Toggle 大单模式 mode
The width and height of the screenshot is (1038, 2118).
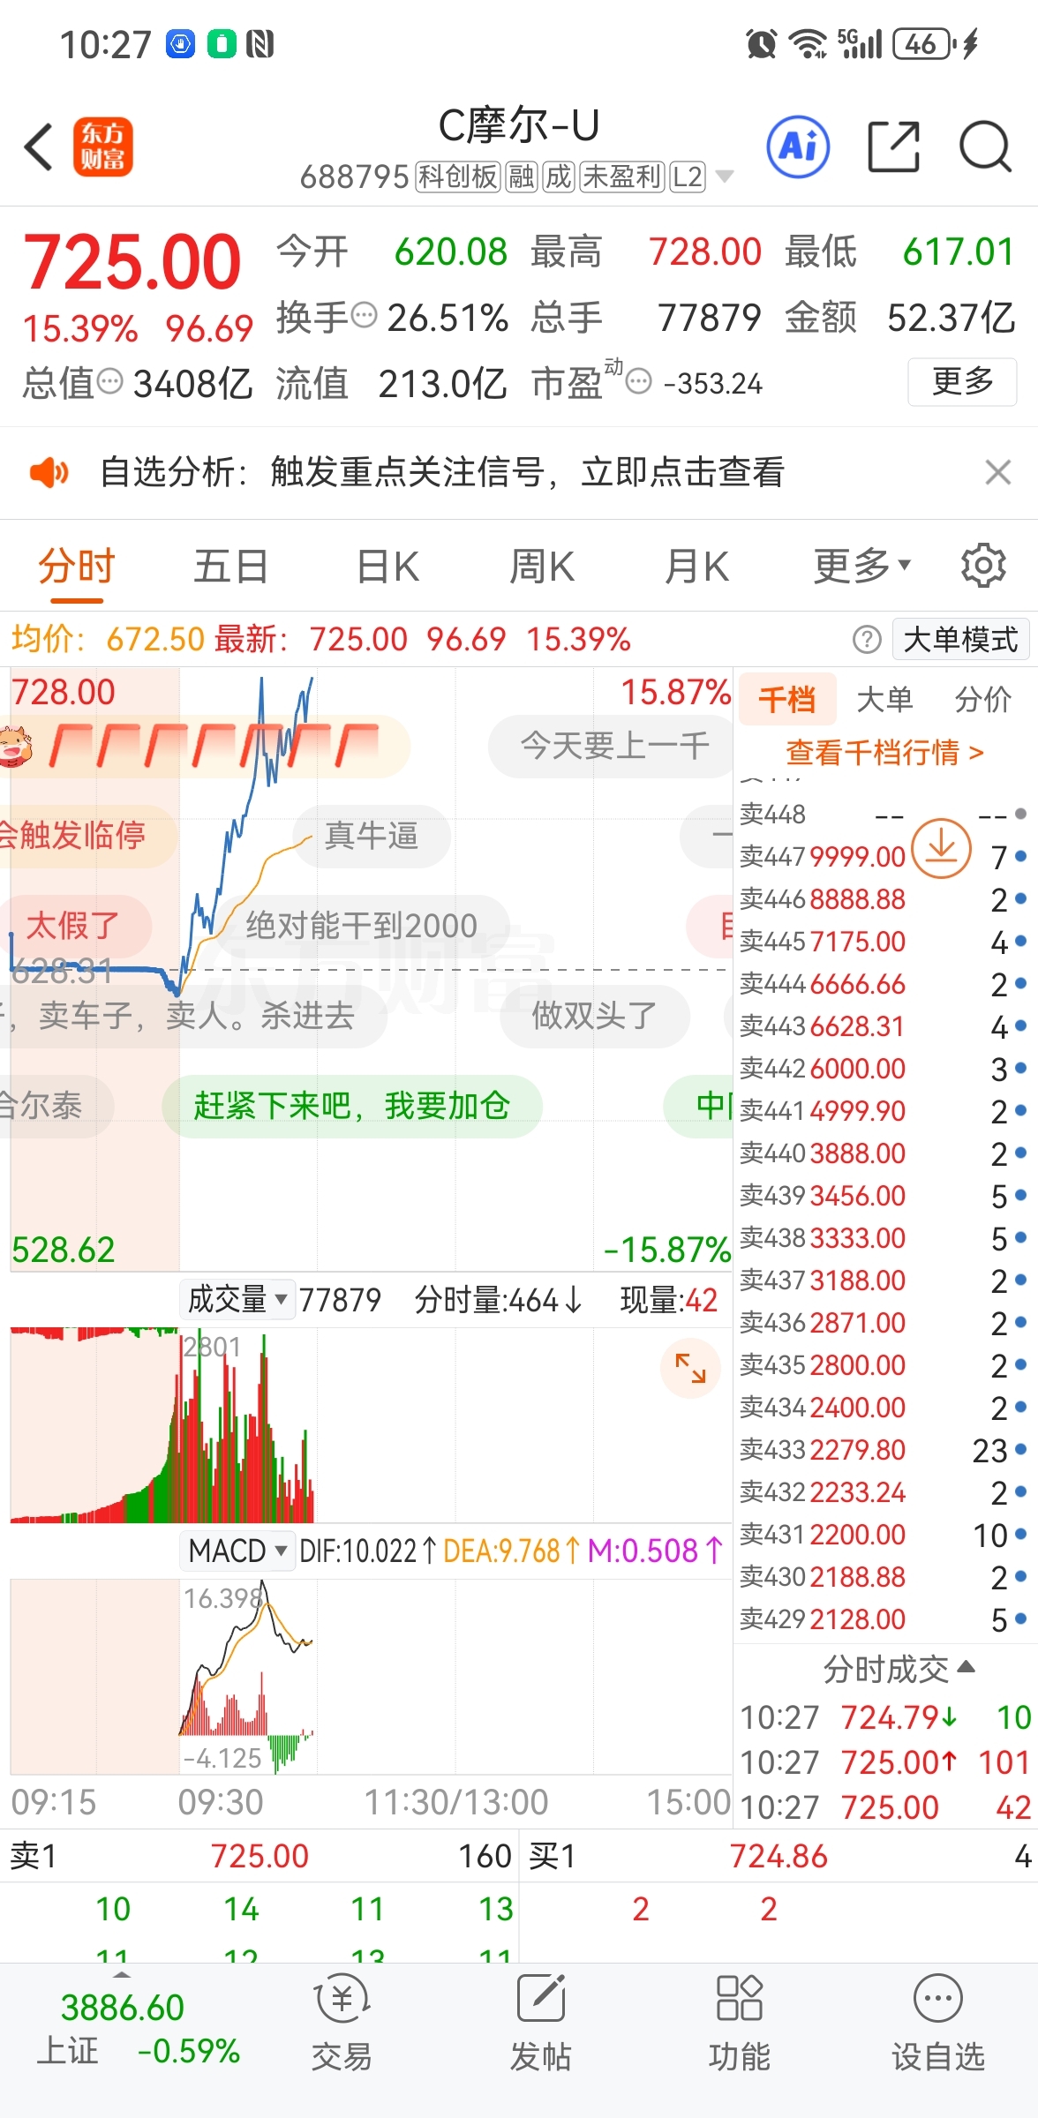pyautogui.click(x=960, y=639)
